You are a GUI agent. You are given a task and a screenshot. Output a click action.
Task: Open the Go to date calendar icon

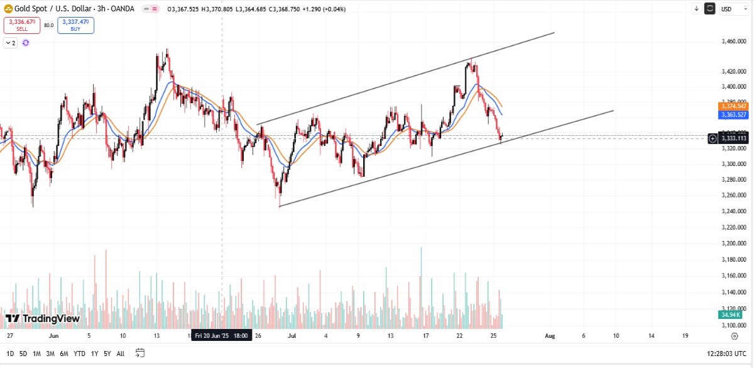(x=140, y=353)
